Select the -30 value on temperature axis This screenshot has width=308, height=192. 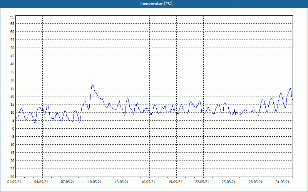tap(12, 177)
